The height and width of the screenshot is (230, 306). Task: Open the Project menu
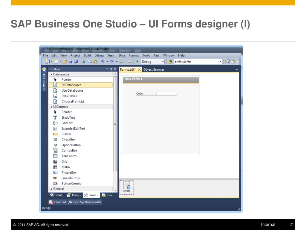(75, 55)
